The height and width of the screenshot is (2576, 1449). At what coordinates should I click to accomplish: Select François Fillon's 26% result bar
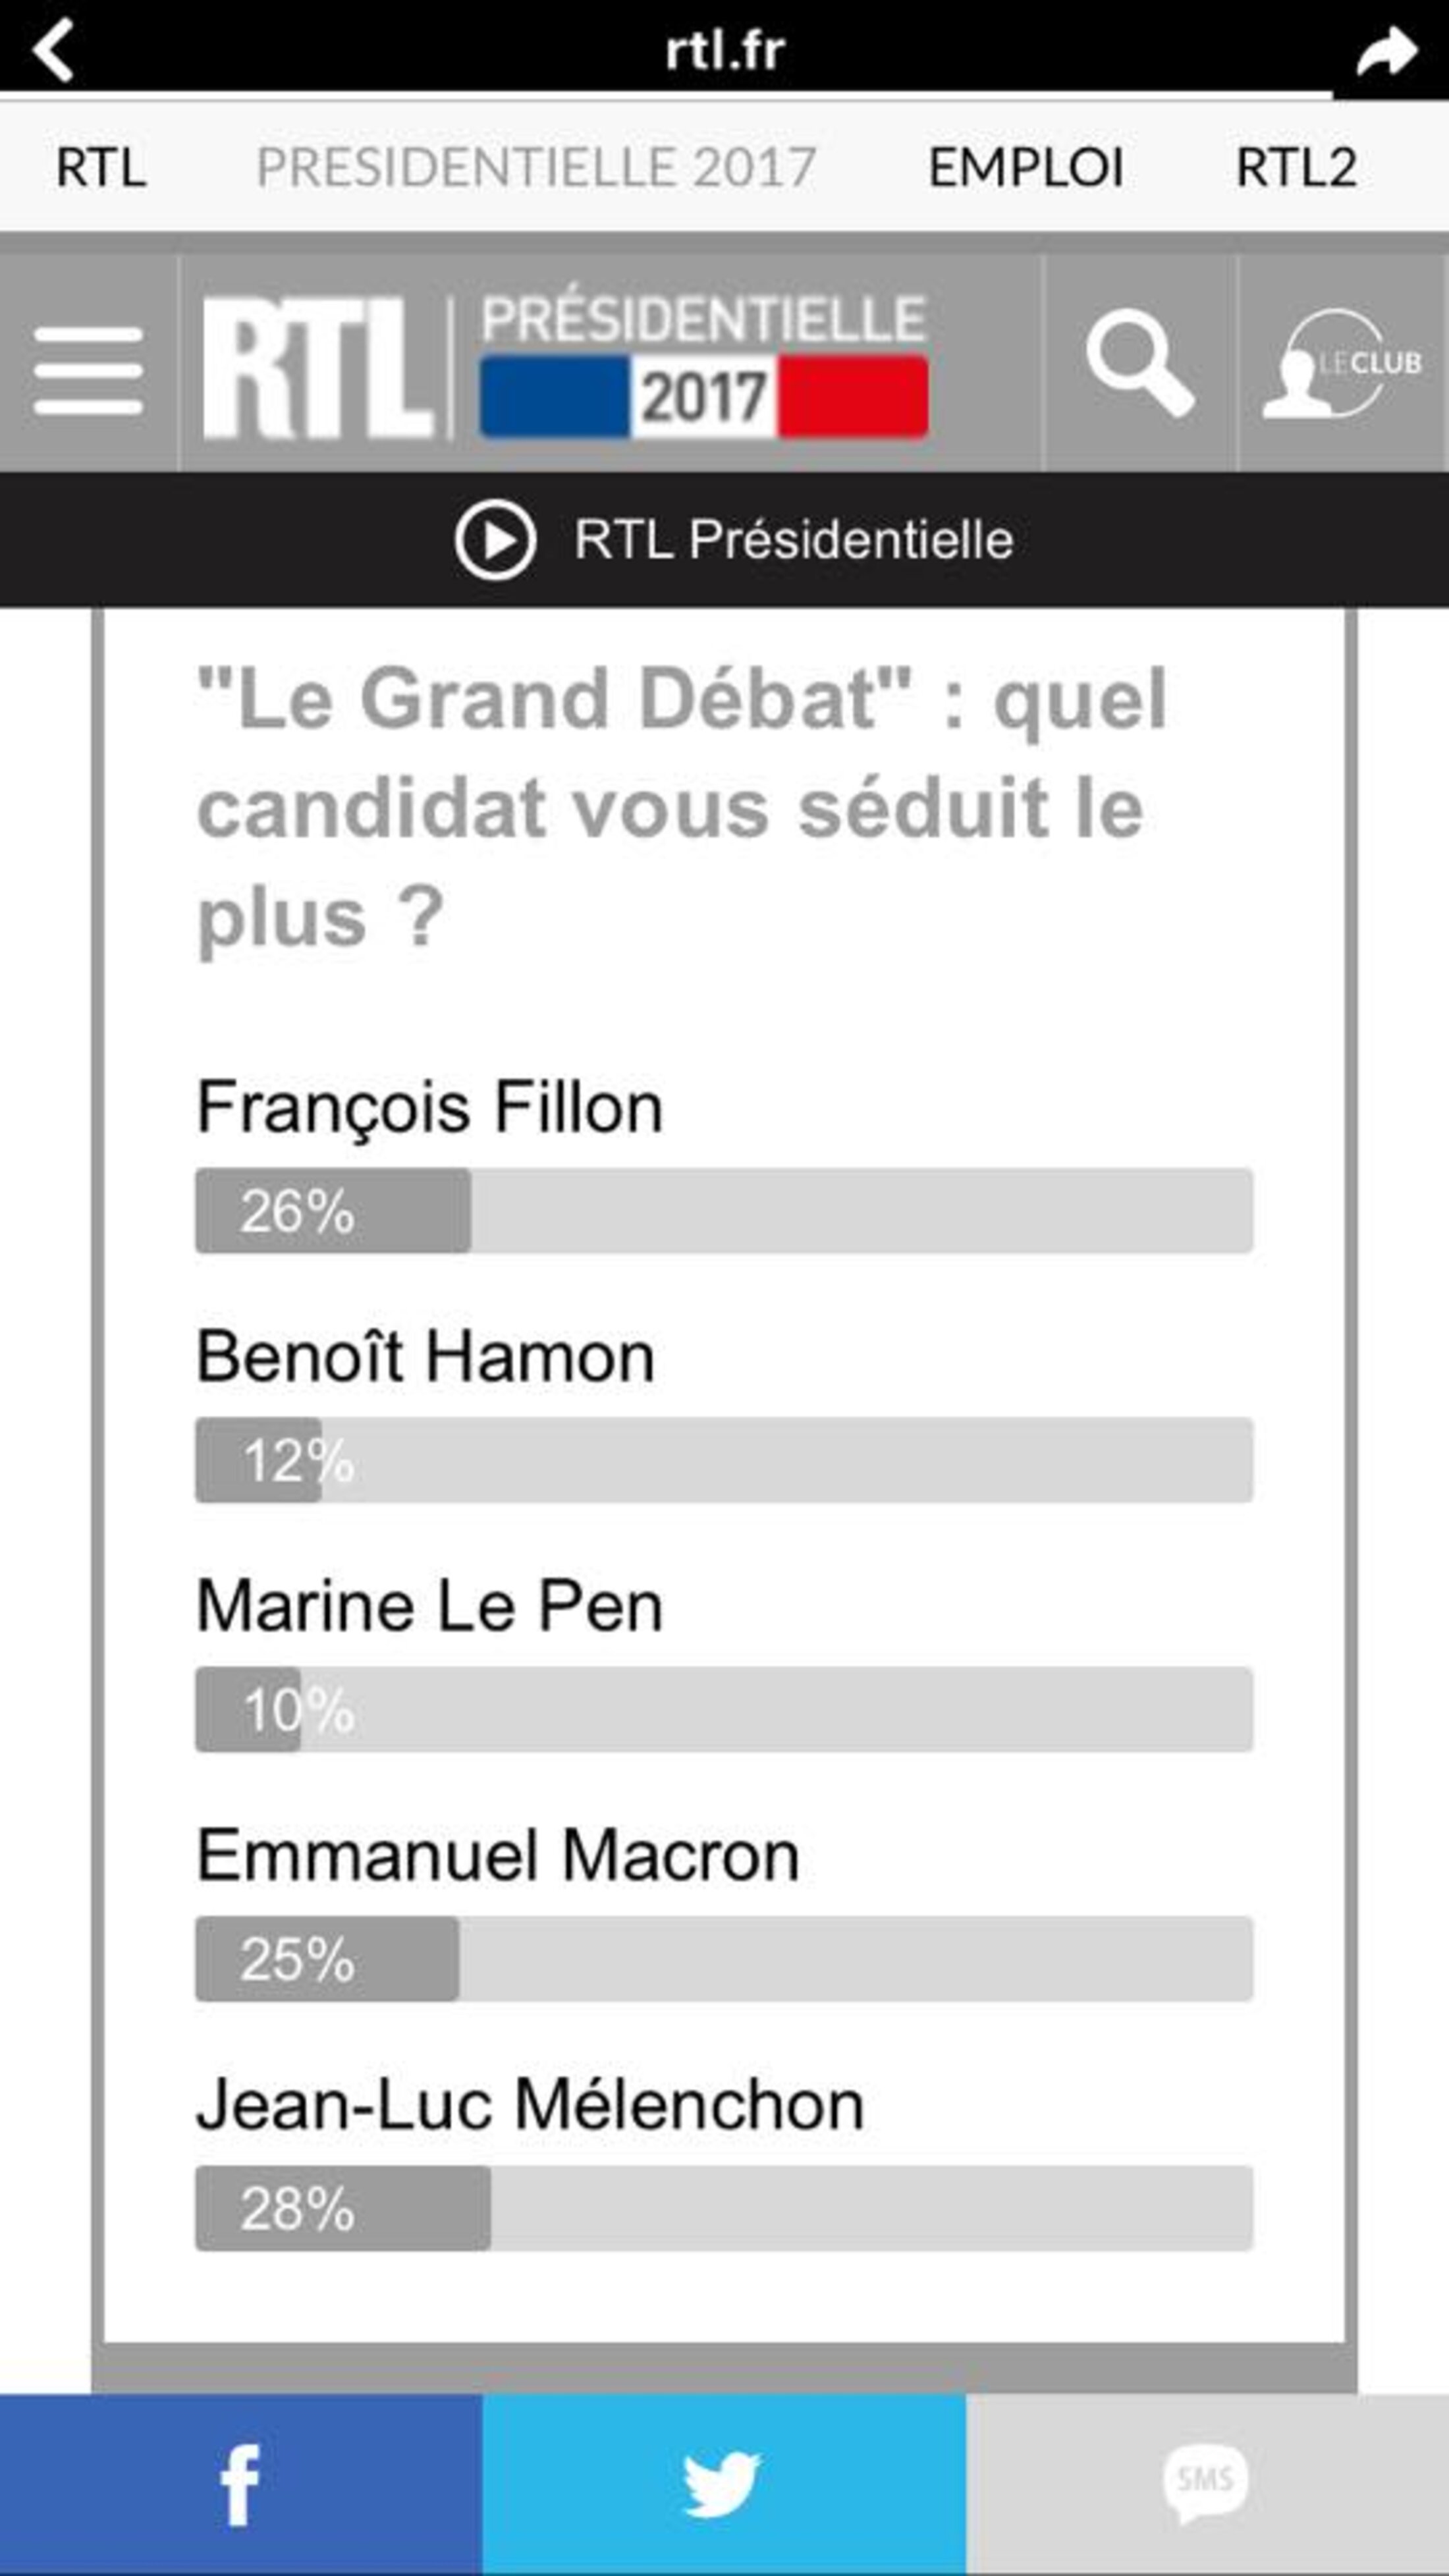coord(723,1210)
